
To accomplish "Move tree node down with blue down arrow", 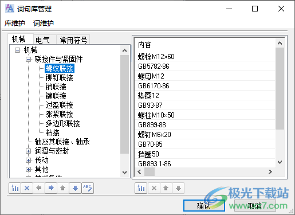I will [x=75, y=188].
